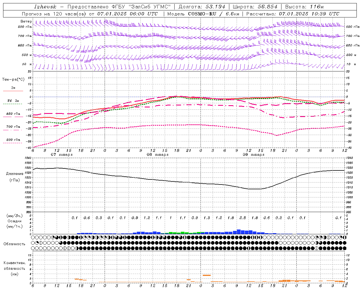The image size is (361, 288).
Task: Click the 2.8 precipitation maximum value
Action: [x=243, y=218]
